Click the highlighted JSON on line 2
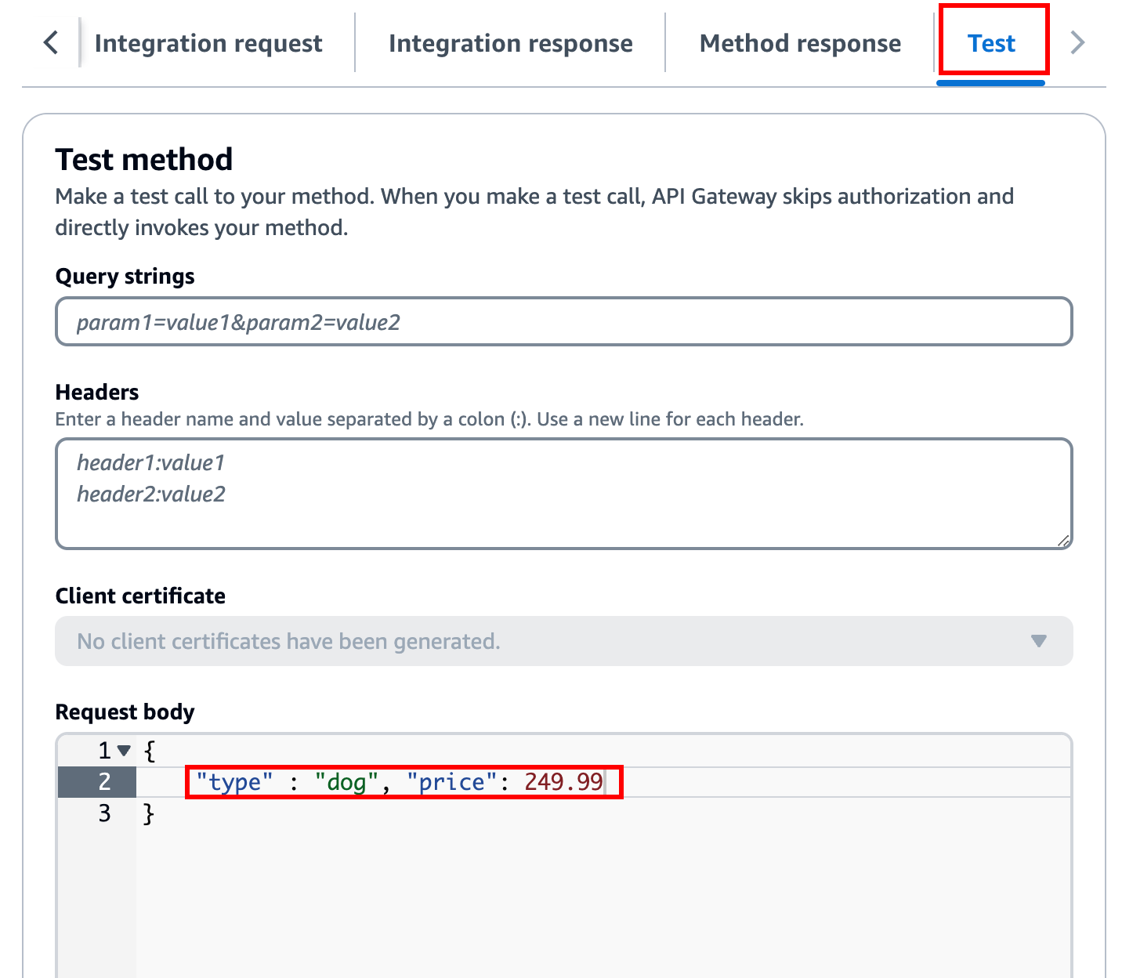Image resolution: width=1122 pixels, height=978 pixels. pos(400,781)
